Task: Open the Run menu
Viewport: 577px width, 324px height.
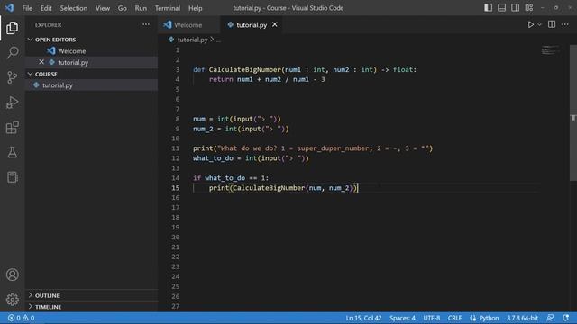Action: click(141, 8)
